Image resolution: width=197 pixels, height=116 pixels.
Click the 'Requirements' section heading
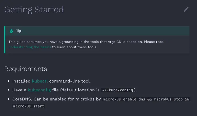26,69
